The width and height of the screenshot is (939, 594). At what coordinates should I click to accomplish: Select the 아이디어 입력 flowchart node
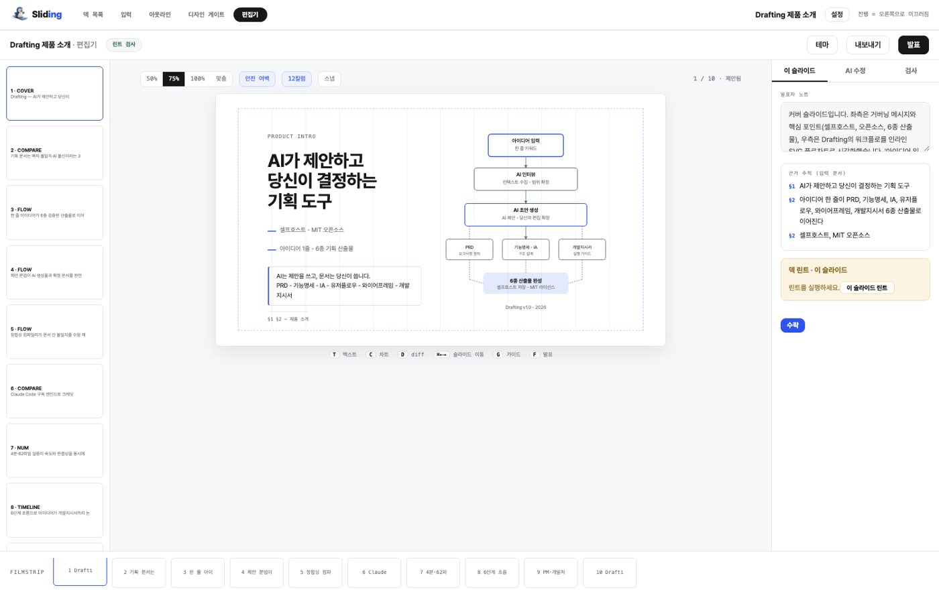[526, 145]
